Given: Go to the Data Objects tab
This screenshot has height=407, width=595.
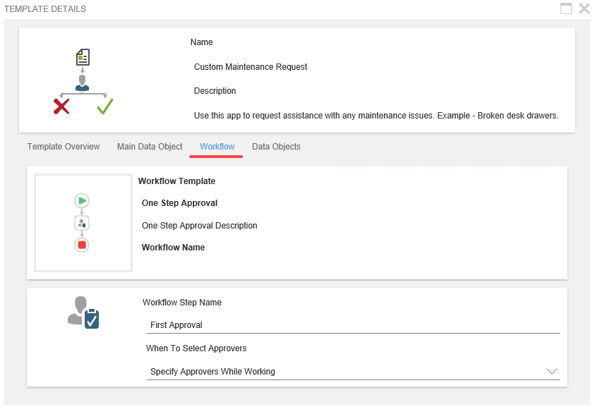Looking at the screenshot, I should pyautogui.click(x=276, y=147).
